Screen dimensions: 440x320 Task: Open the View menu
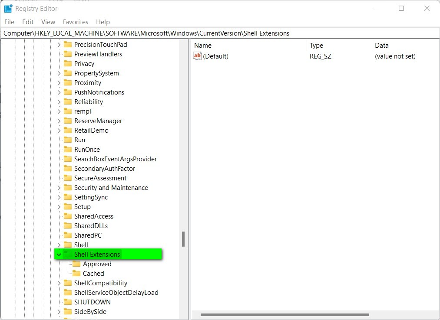click(48, 22)
